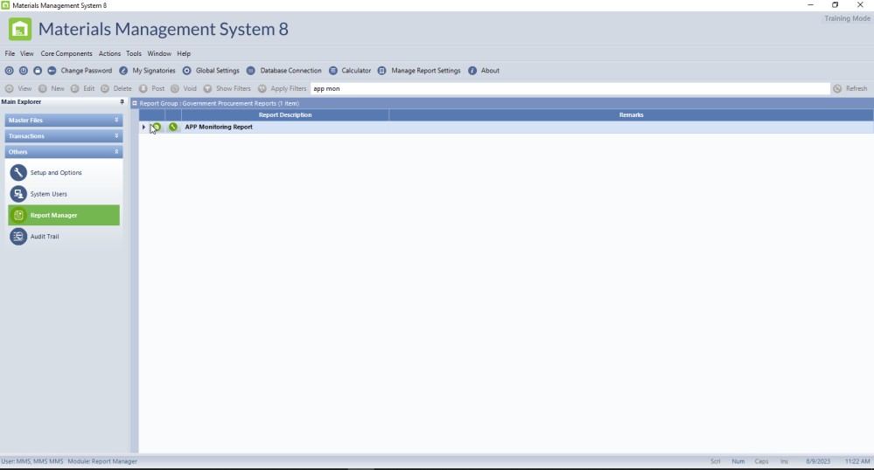Open the Core Components menu
874x470 pixels.
click(x=66, y=54)
